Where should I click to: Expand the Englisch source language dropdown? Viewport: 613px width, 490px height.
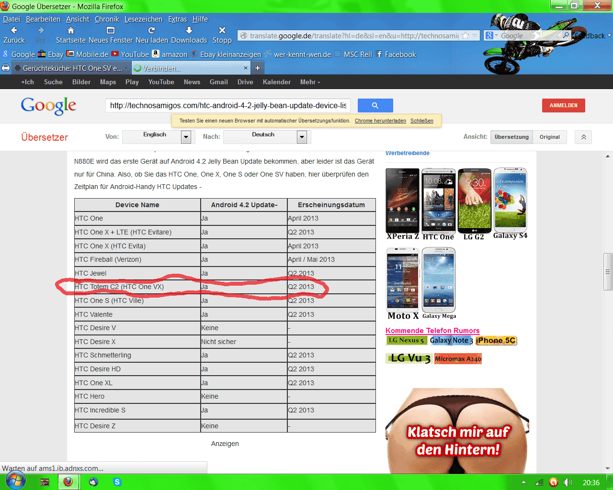tap(186, 137)
